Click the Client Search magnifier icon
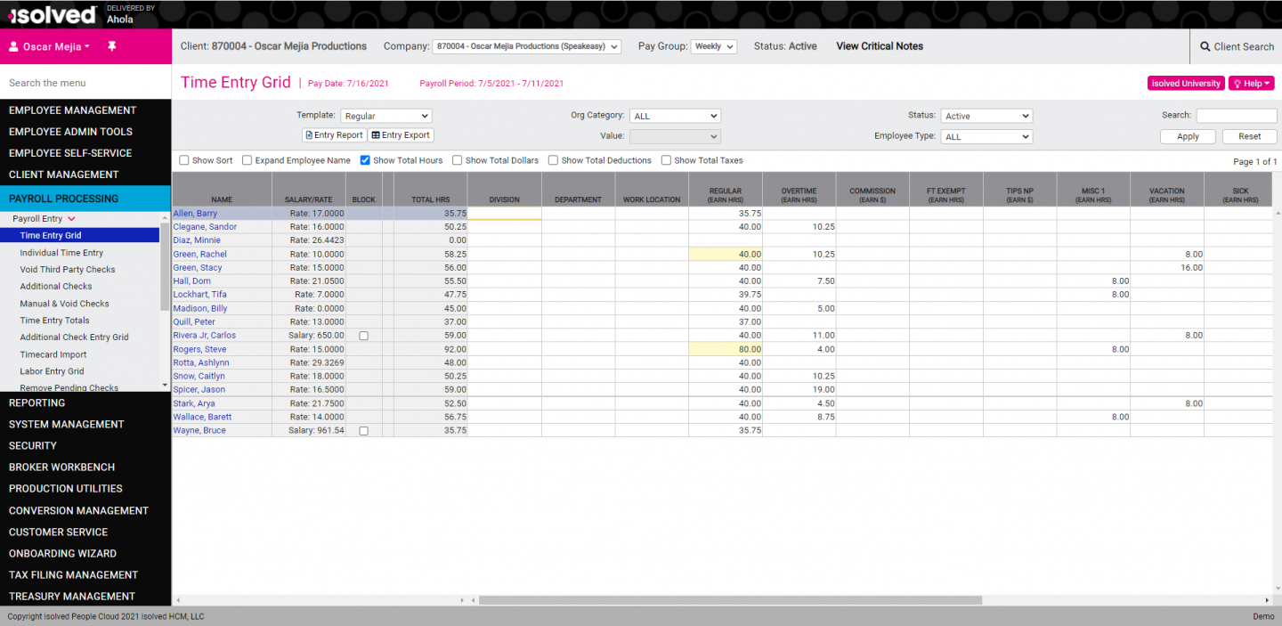The width and height of the screenshot is (1282, 626). tap(1205, 46)
